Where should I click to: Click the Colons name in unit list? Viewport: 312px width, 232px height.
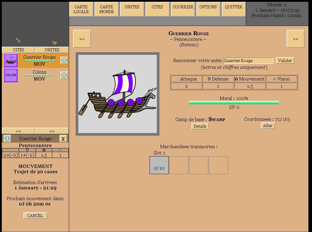[39, 72]
